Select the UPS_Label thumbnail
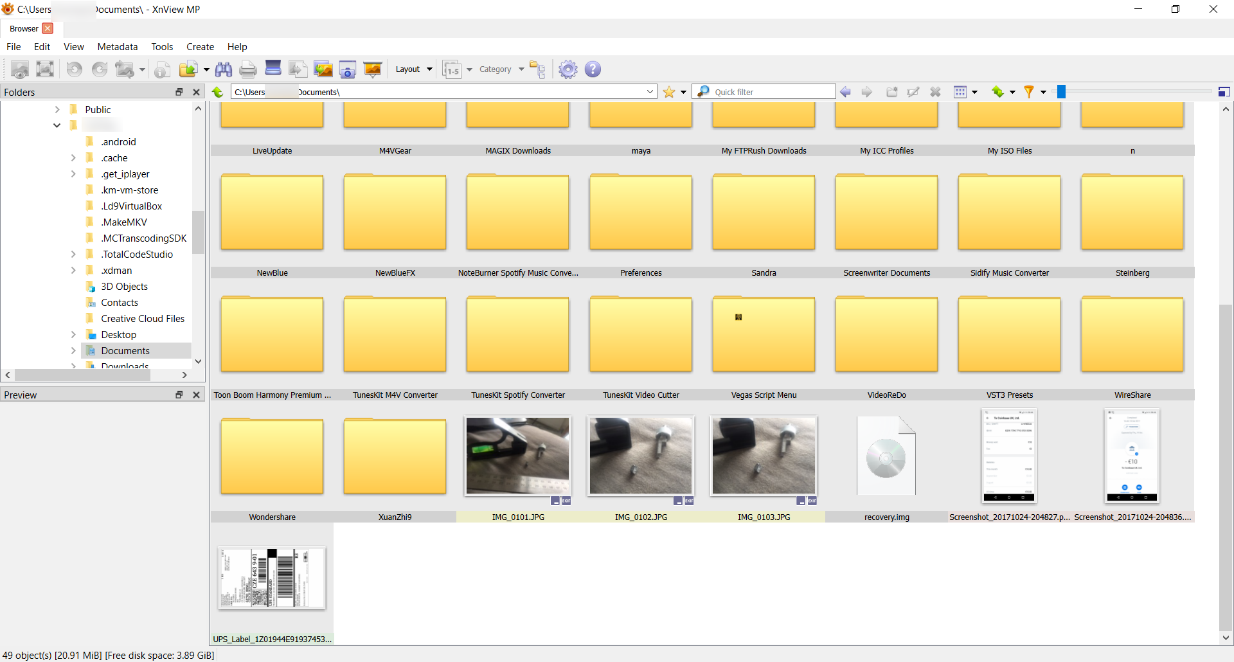Viewport: 1234px width, 662px height. [272, 578]
